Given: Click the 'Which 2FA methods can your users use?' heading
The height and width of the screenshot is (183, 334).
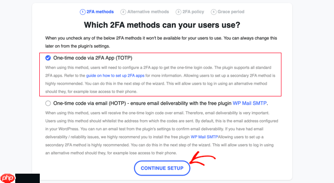Looking at the screenshot, I should [162, 25].
